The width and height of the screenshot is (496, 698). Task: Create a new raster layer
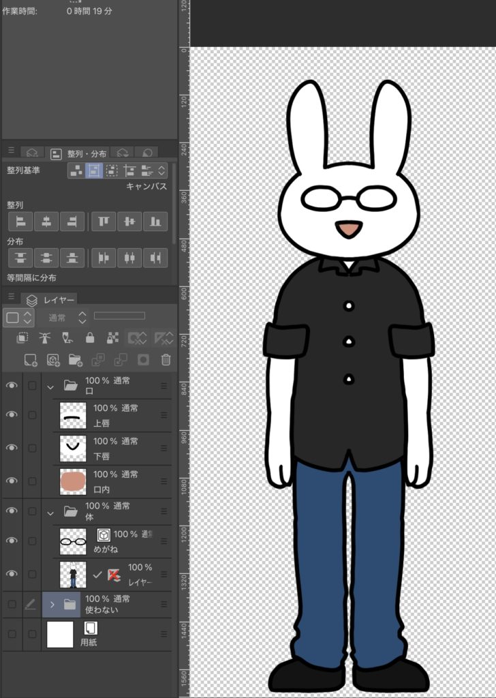31,359
